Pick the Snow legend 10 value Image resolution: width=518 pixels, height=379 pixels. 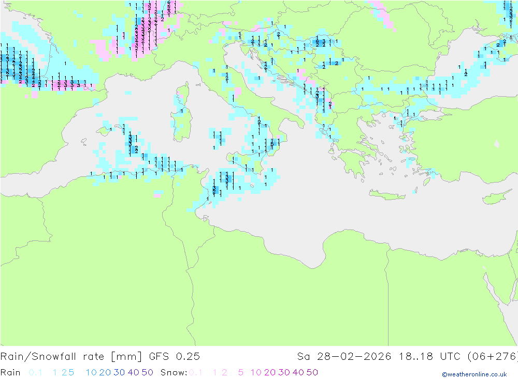[256, 372]
